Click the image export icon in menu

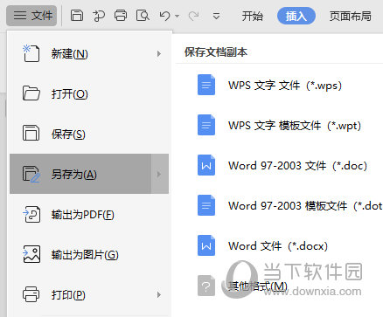coord(31,254)
